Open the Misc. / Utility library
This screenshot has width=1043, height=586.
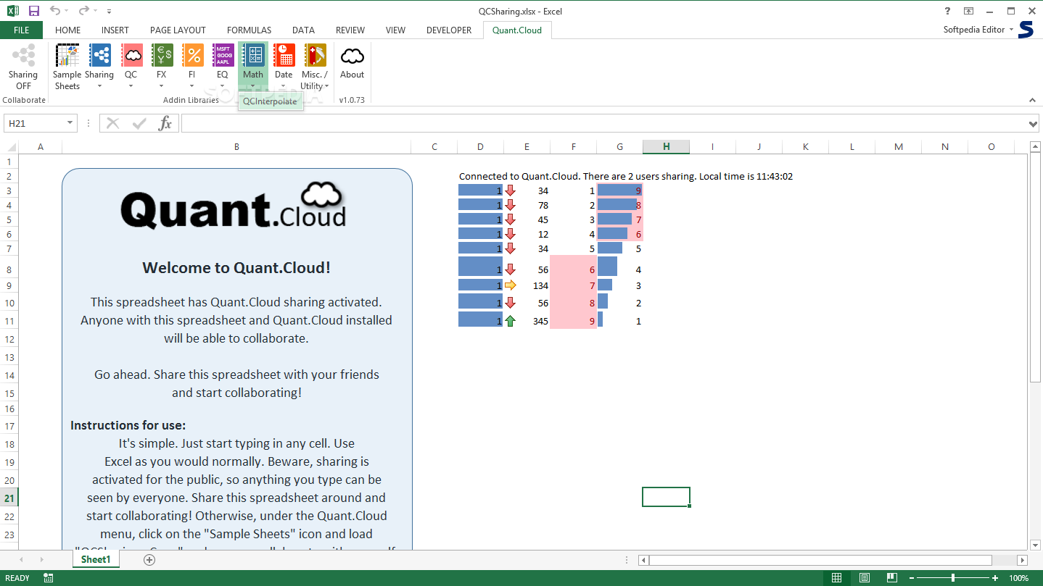click(315, 67)
